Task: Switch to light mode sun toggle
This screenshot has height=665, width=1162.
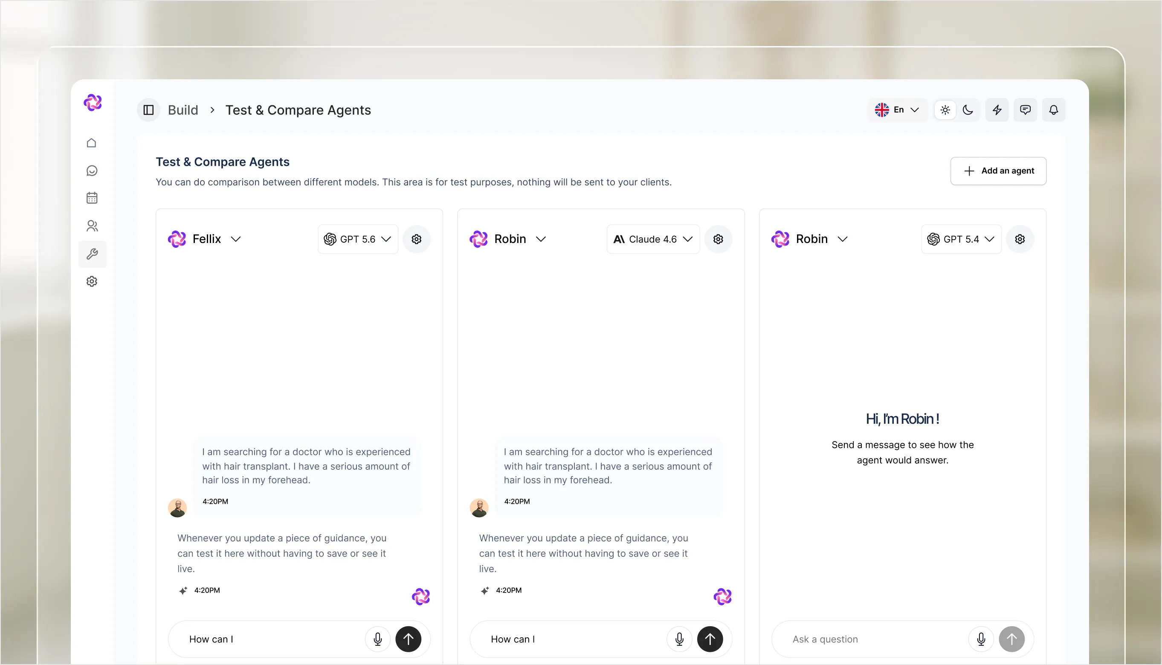Action: pyautogui.click(x=945, y=110)
